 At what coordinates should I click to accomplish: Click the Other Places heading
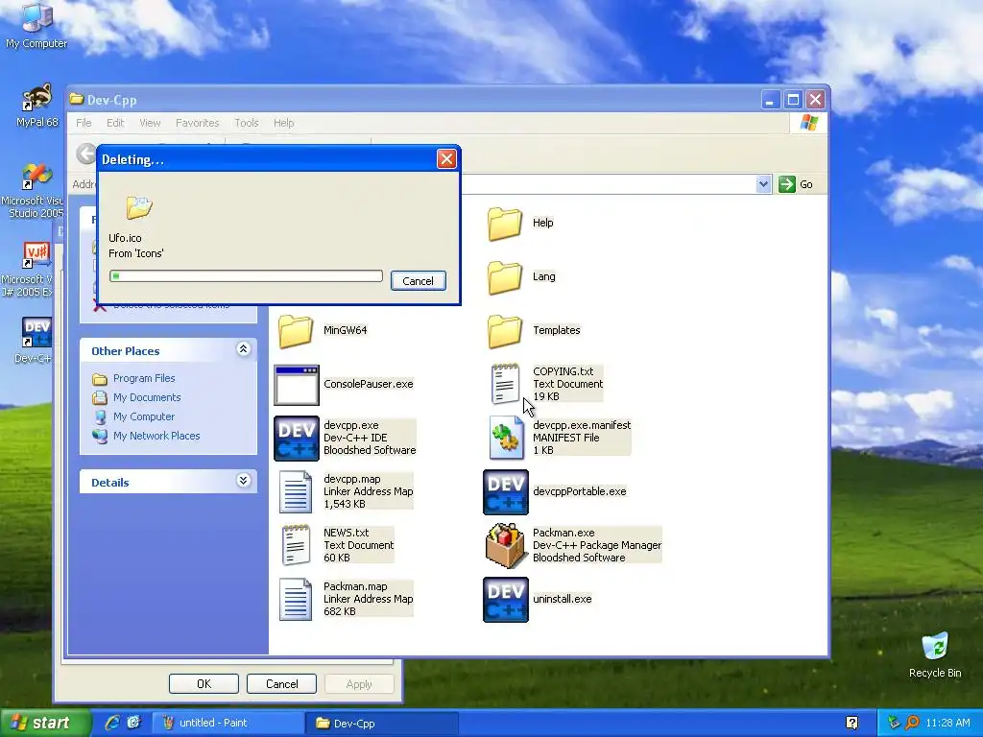pos(126,351)
